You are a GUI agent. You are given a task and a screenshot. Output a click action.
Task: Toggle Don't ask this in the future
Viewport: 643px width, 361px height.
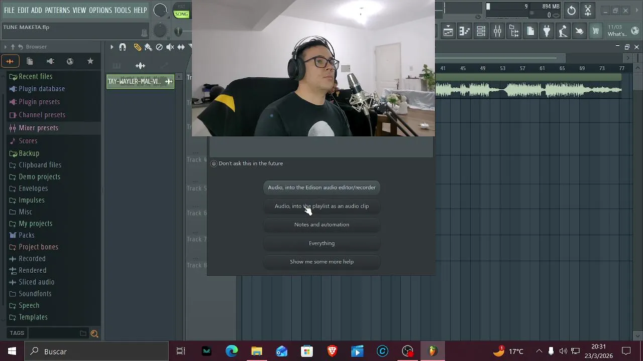click(x=214, y=163)
